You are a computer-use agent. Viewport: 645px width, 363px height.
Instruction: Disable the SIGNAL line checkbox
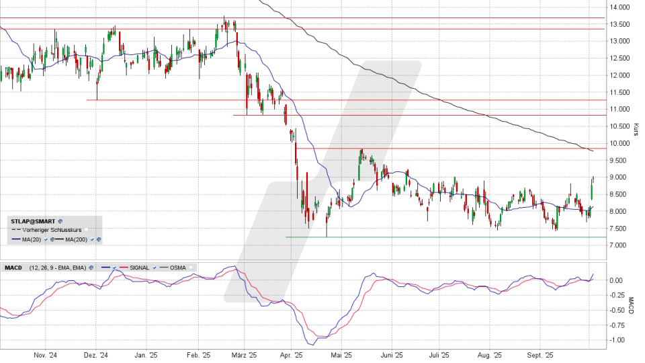pos(154,268)
